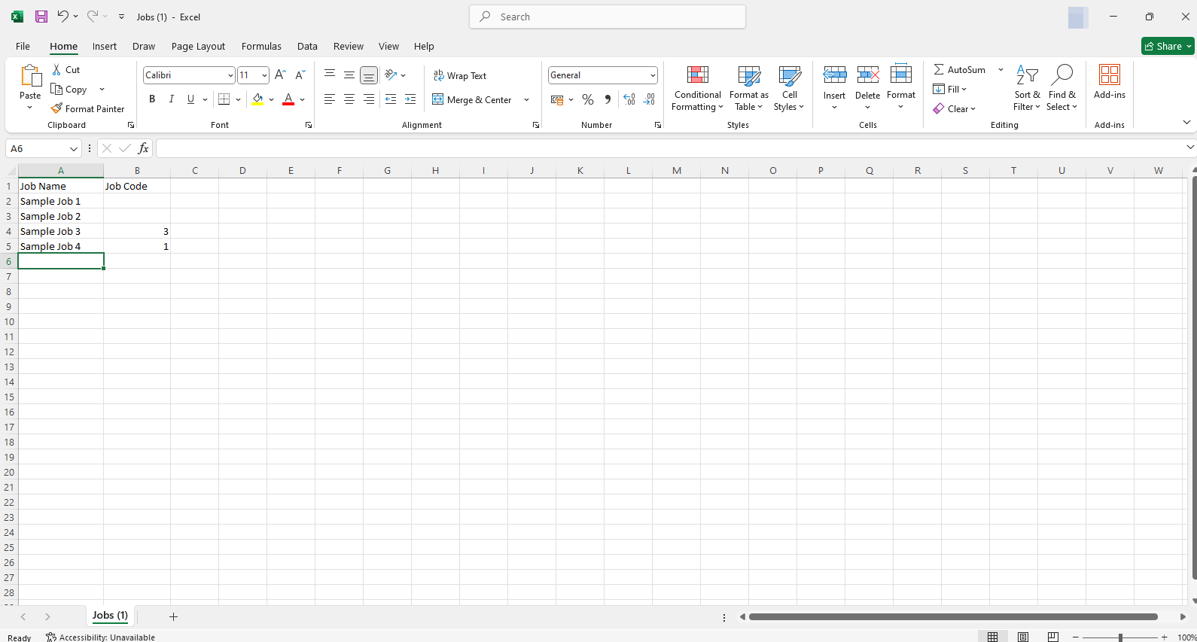Click the AutoSum button

960,70
